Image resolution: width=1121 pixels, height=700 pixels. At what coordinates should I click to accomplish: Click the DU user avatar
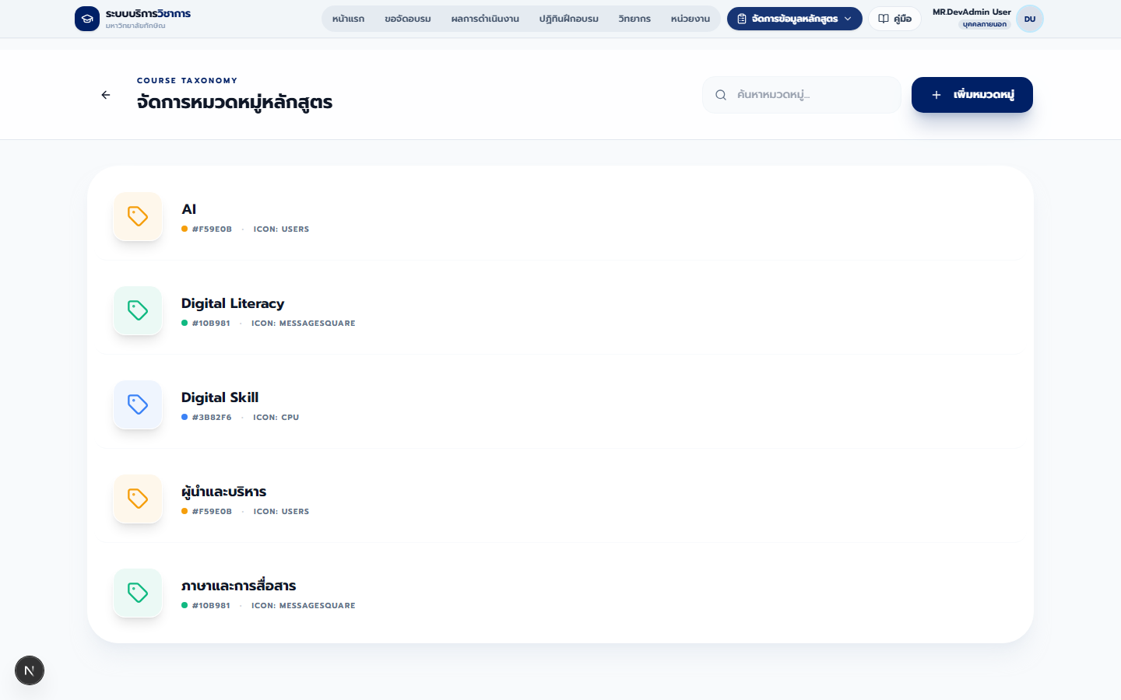pos(1030,19)
